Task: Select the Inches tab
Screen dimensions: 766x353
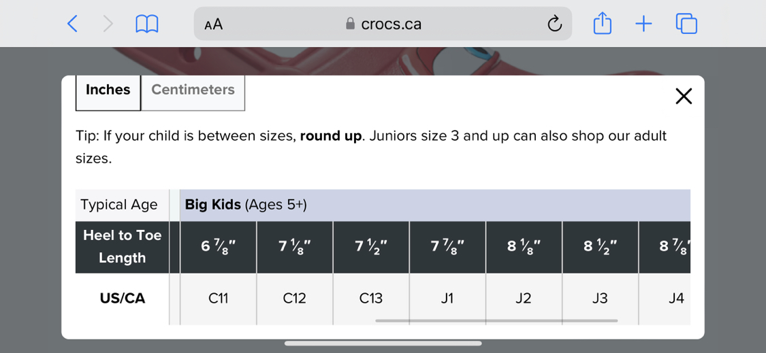Action: [x=108, y=90]
